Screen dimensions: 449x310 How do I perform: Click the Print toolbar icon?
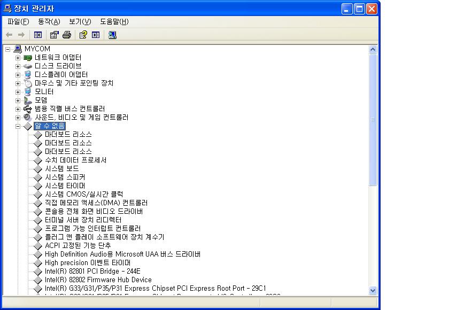tap(67, 35)
